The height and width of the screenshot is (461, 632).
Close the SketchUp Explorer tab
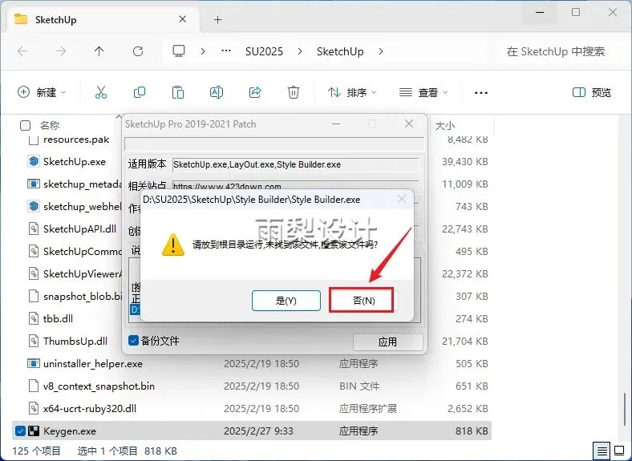point(183,19)
